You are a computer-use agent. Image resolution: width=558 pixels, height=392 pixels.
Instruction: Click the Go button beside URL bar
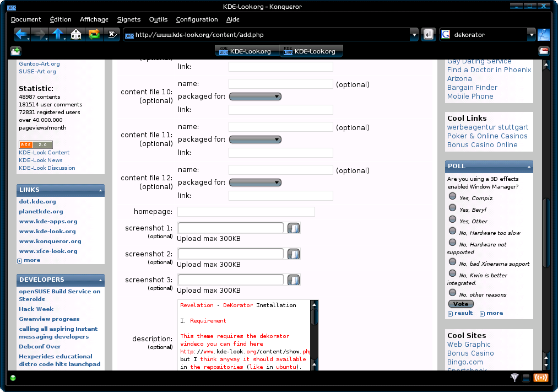[x=429, y=35]
